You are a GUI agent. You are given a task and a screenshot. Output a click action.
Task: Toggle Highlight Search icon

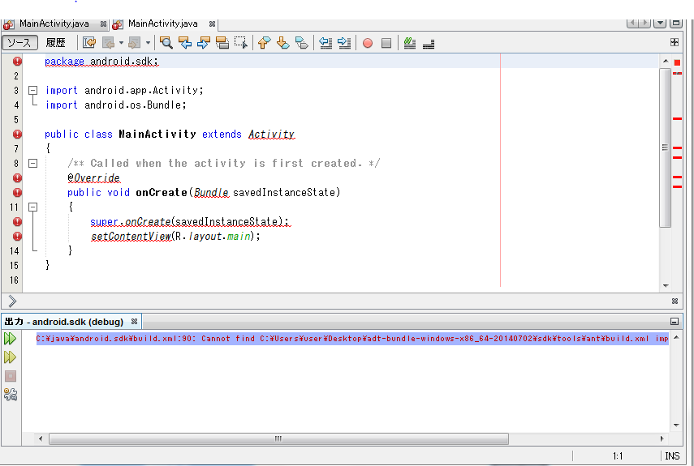(222, 43)
